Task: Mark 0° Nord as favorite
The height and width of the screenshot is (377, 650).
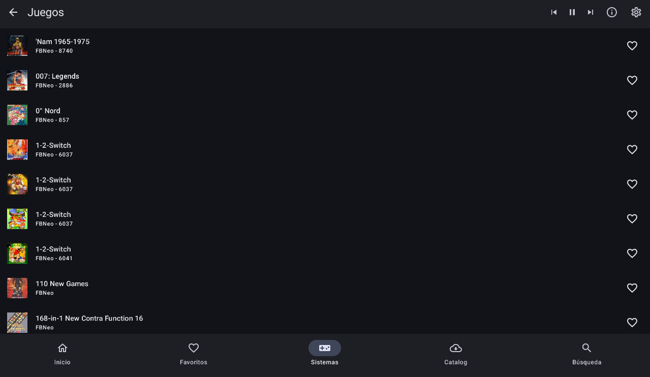Action: click(632, 115)
